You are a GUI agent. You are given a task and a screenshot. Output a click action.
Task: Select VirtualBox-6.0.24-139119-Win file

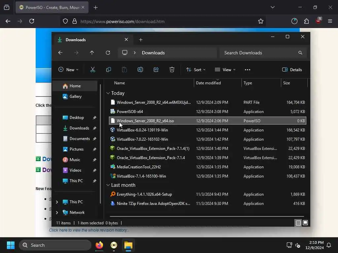tap(207, 130)
